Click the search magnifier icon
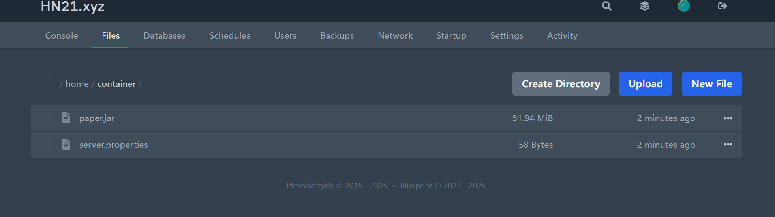Screen dimensions: 775x217 pos(606,6)
